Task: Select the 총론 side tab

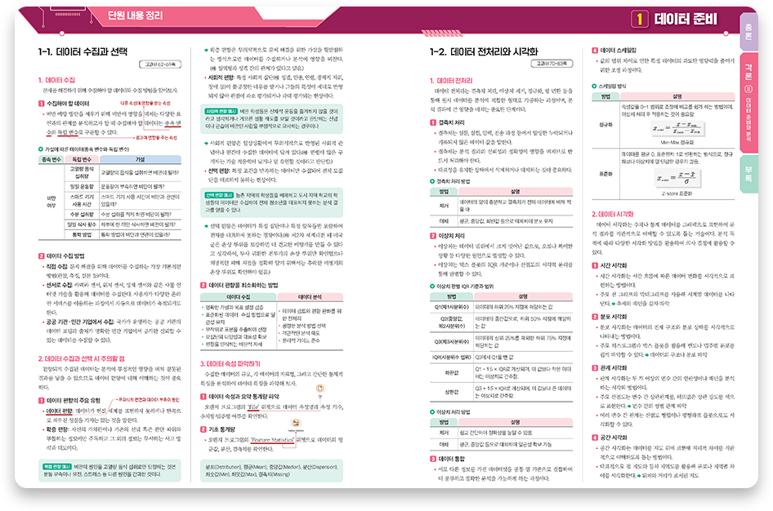Action: tap(748, 32)
